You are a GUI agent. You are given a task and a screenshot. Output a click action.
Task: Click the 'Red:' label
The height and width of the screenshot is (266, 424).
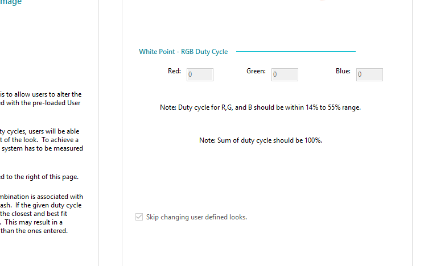(174, 71)
